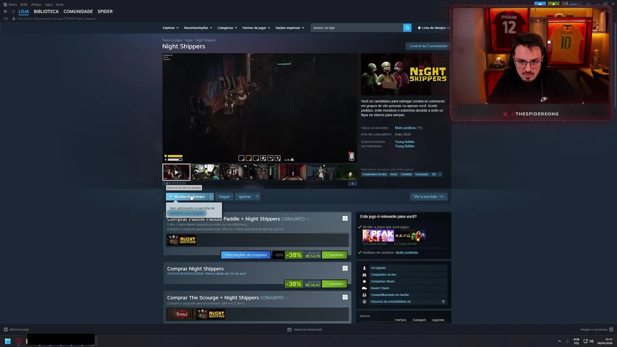Open the Lista de desejos star link

coord(434,27)
